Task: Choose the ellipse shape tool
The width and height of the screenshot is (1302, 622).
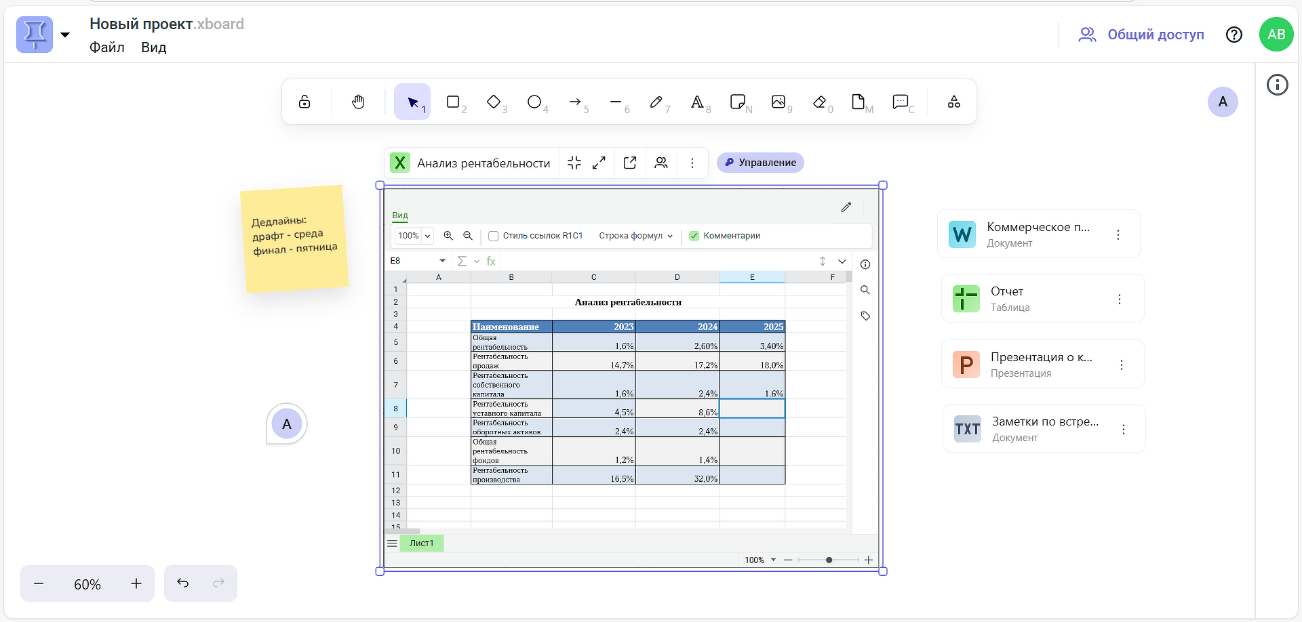Action: (x=534, y=102)
